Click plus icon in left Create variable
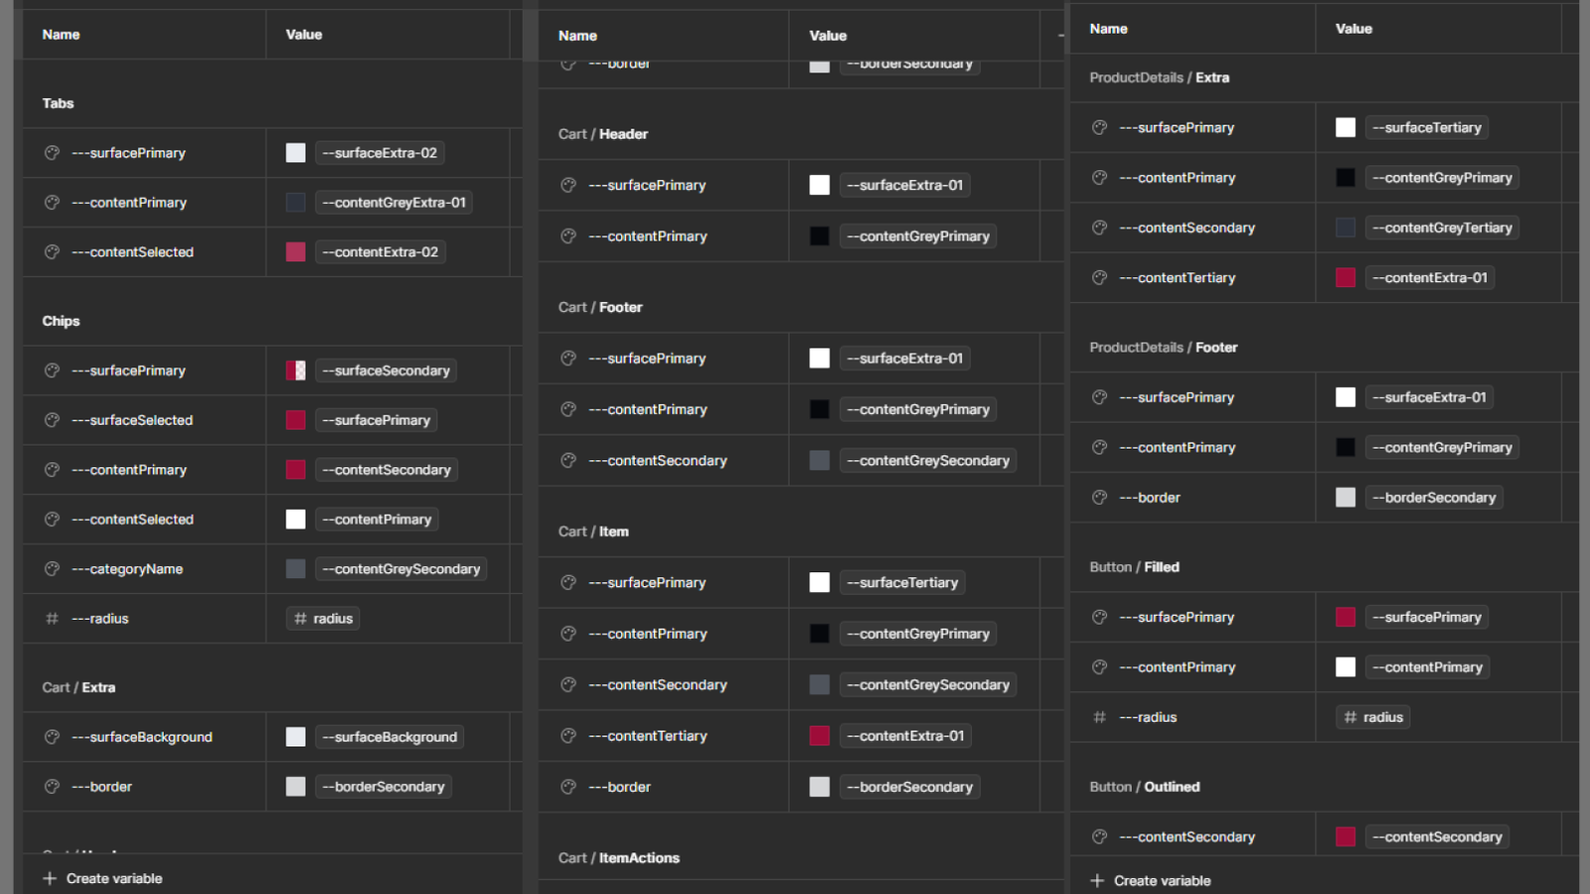This screenshot has width=1590, height=894. (x=50, y=878)
